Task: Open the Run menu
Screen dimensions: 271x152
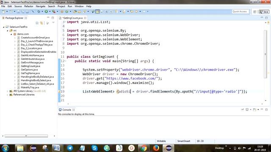Action: pyautogui.click(x=70, y=6)
